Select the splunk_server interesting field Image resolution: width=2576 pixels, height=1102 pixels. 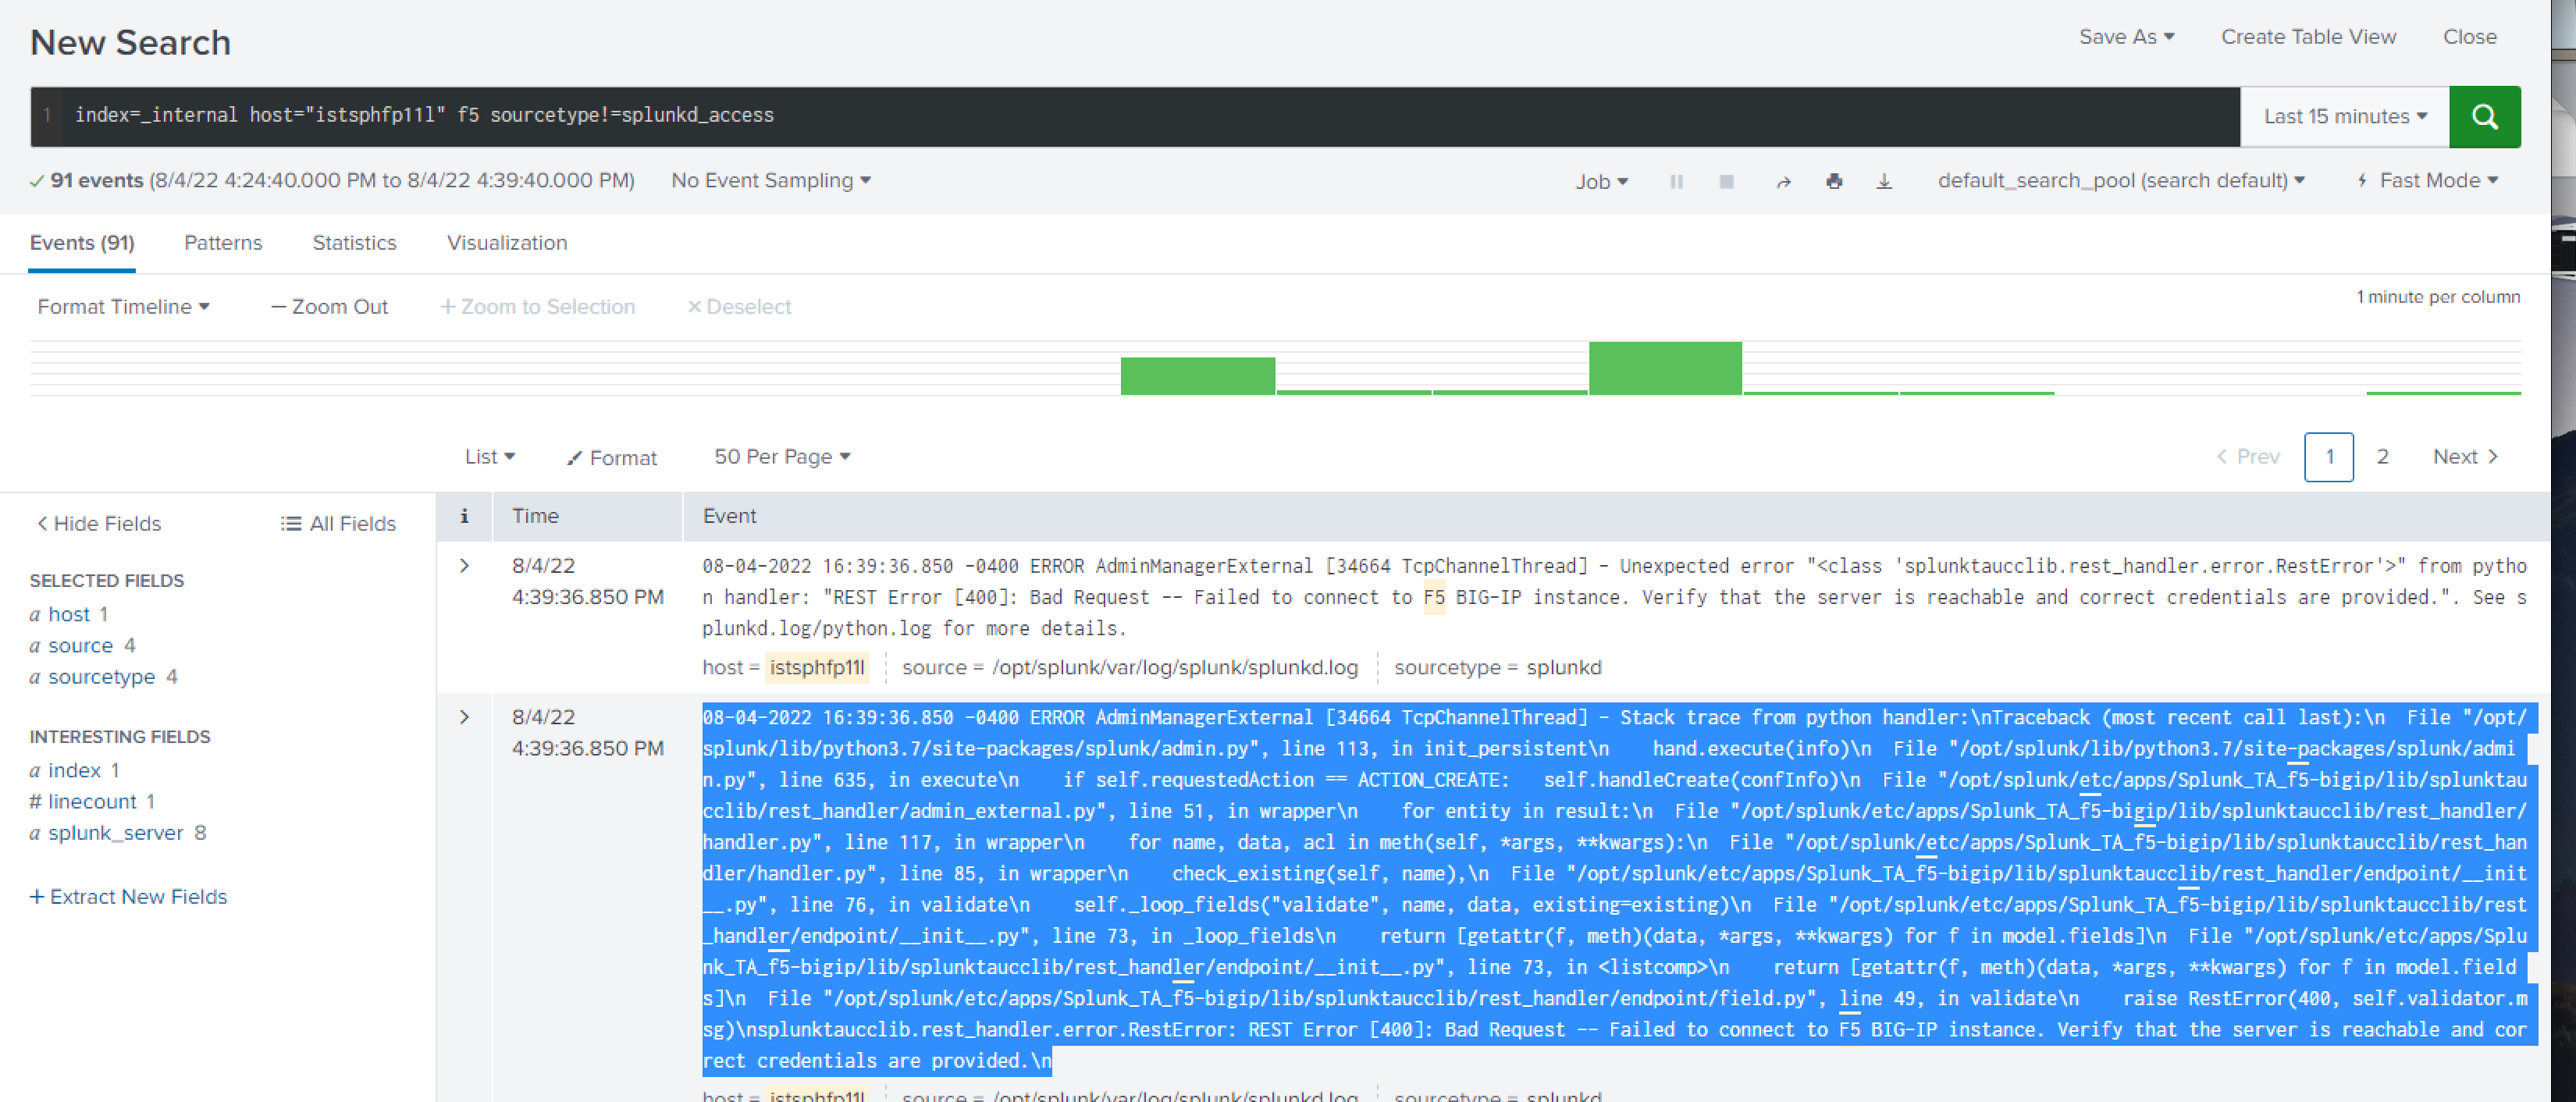click(x=117, y=833)
